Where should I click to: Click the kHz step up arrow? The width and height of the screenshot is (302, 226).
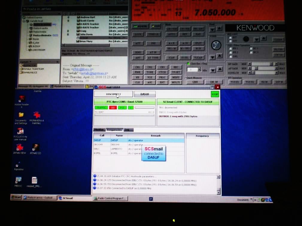[220, 69]
